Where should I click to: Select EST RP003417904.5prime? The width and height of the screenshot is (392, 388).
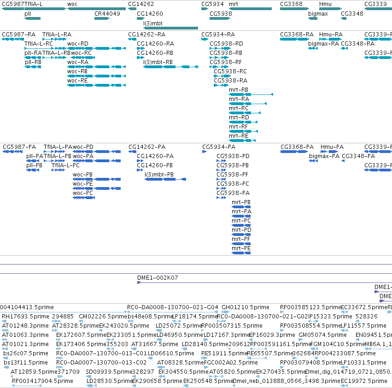pyautogui.click(x=27, y=386)
